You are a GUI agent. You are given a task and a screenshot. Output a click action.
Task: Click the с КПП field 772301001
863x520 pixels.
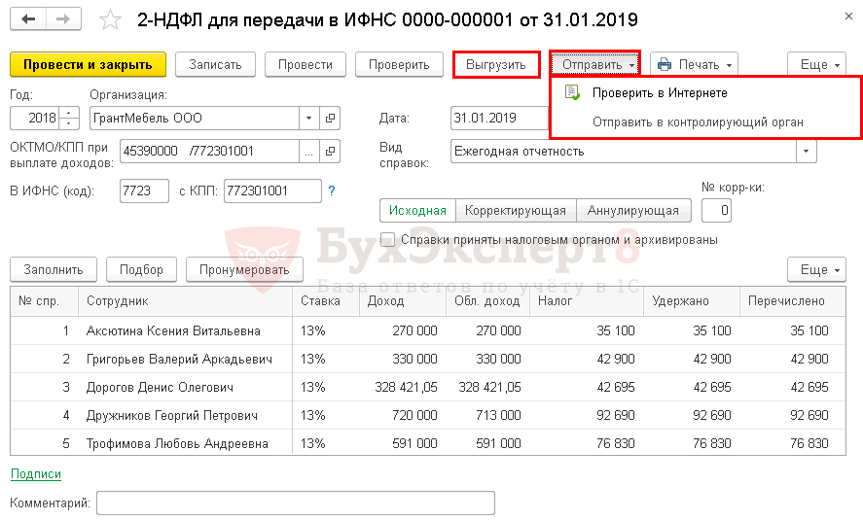(272, 191)
